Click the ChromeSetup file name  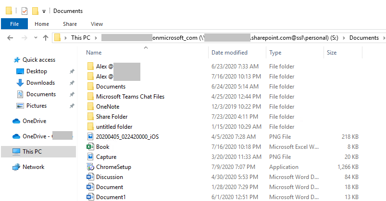coord(113,167)
